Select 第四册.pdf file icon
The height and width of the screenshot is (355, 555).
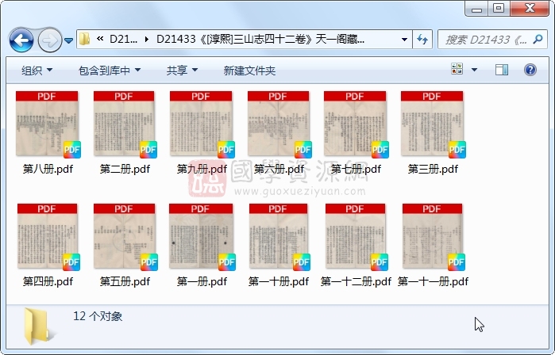coord(48,237)
